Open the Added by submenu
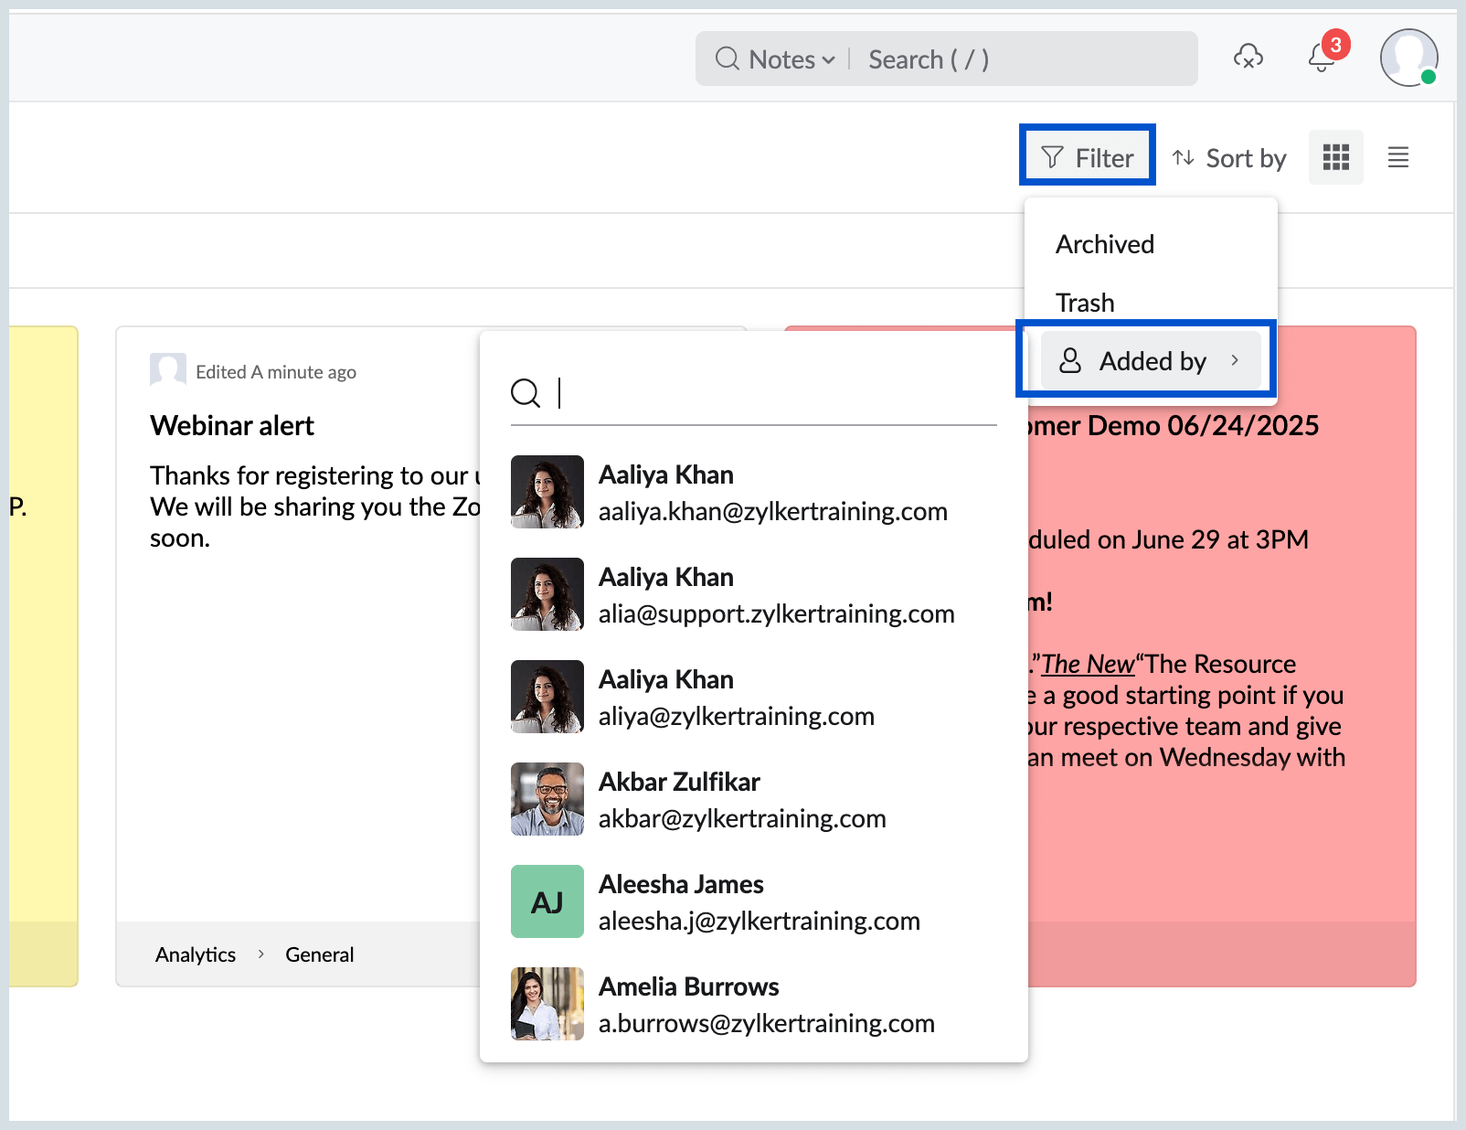This screenshot has width=1466, height=1130. click(1151, 360)
